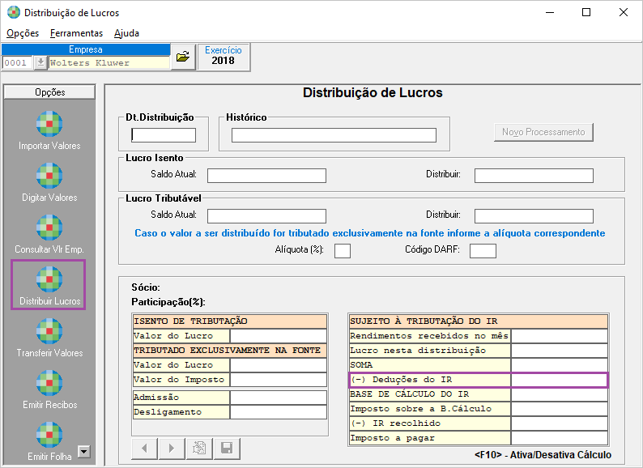Click Valor do Imposto value cell
The width and height of the screenshot is (643, 468).
(x=279, y=380)
